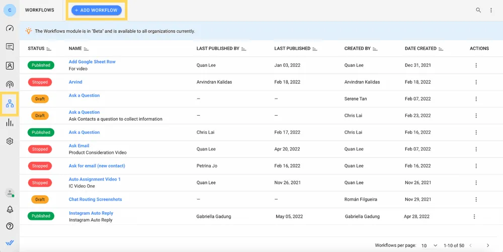Open actions menu for published Ask a Question

[x=476, y=132]
